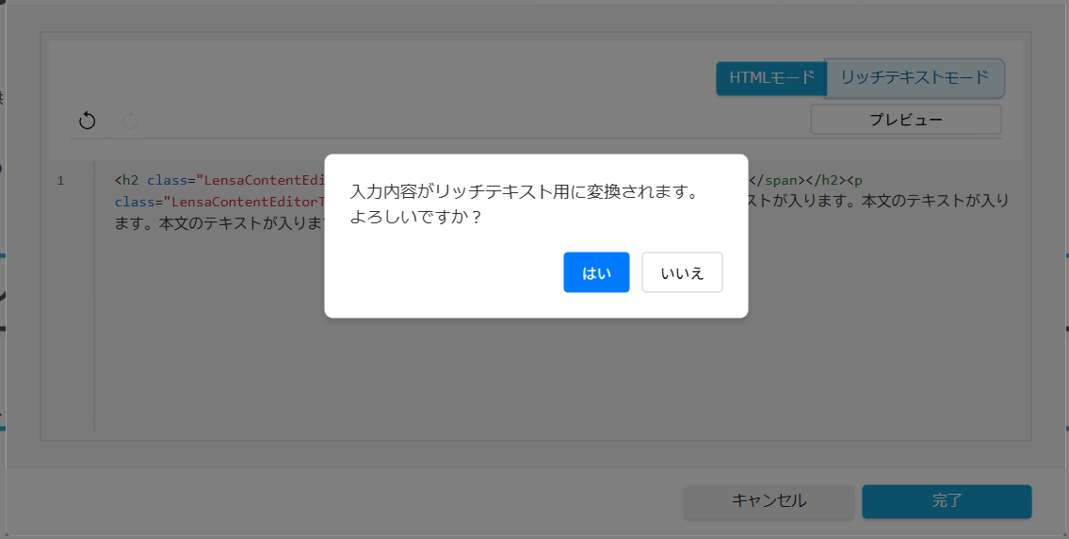Switch to HTMLモード

(x=770, y=78)
